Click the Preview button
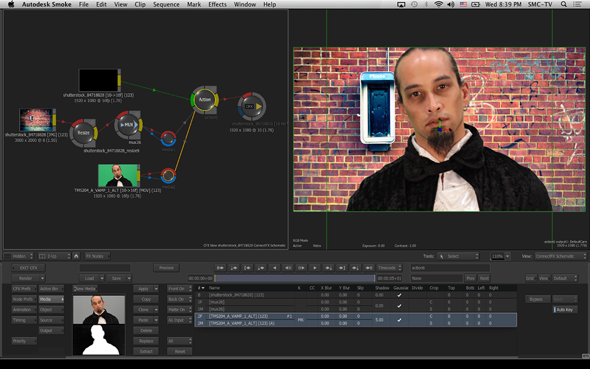The image size is (590, 369). 166,268
